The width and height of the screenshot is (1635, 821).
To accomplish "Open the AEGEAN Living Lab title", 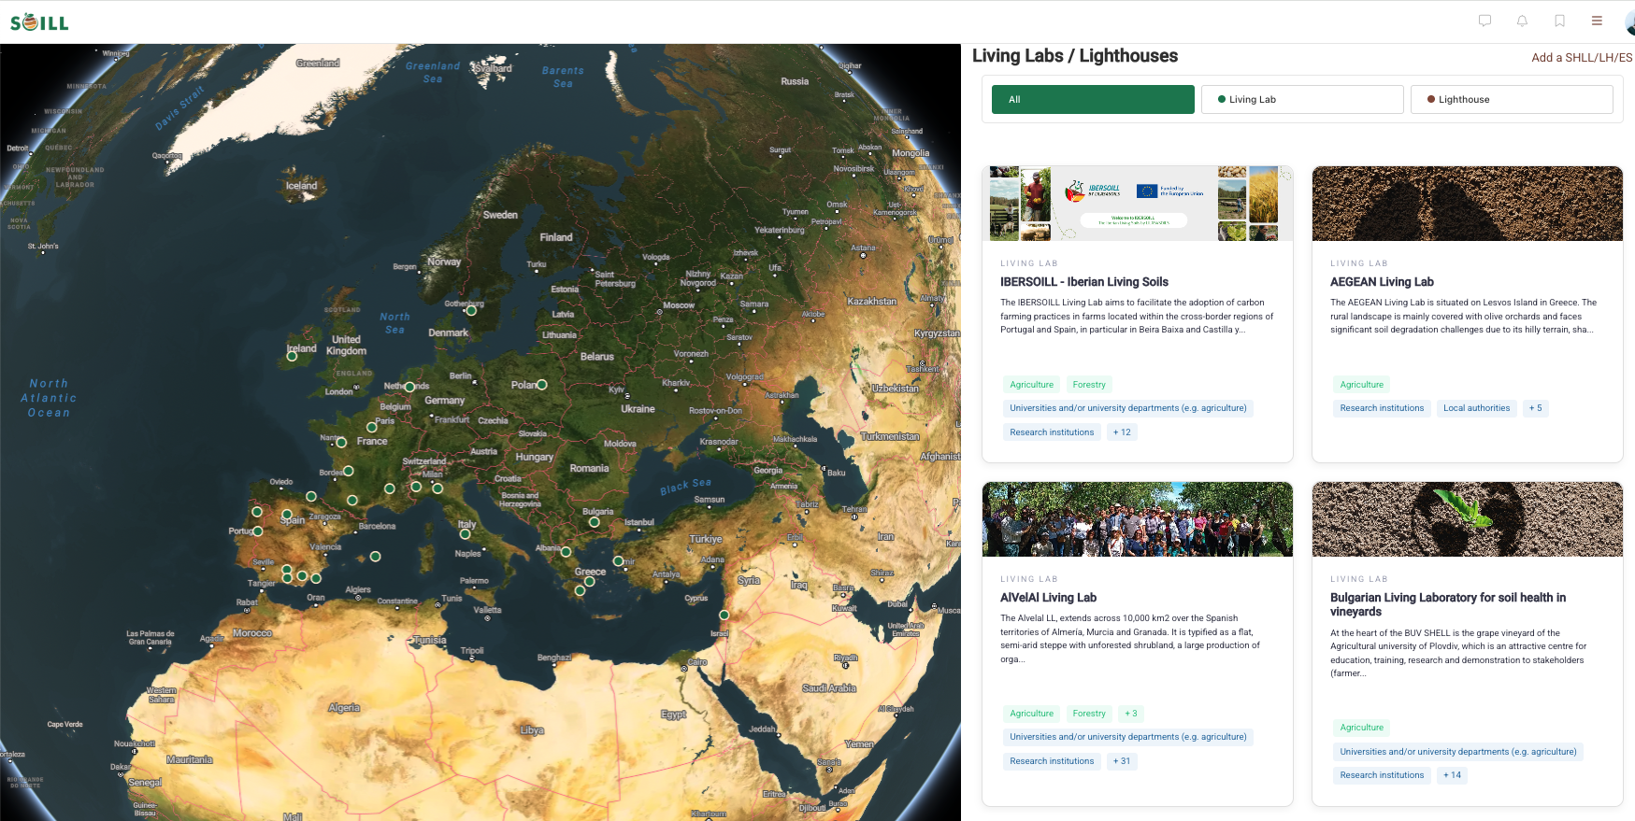I will coord(1382,282).
